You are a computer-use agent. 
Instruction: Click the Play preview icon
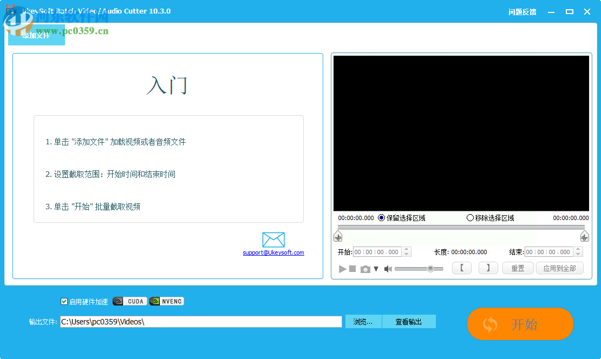click(x=342, y=268)
